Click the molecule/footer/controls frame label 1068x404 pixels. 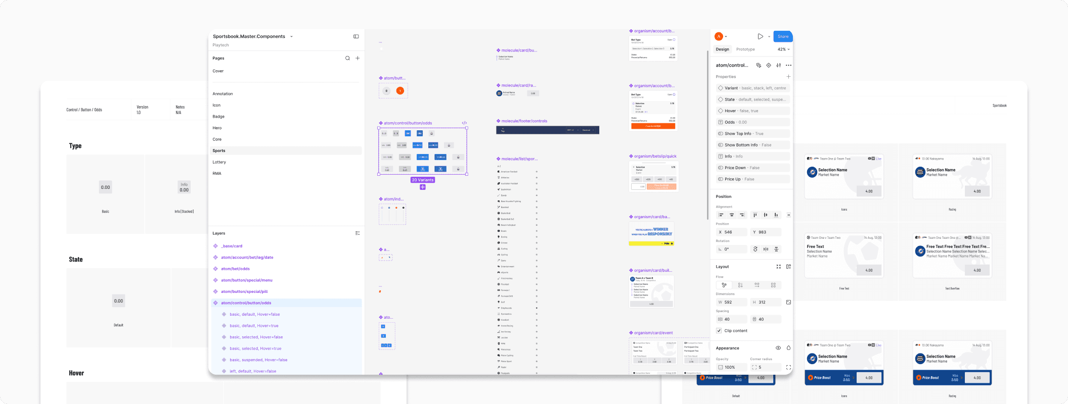coord(524,121)
